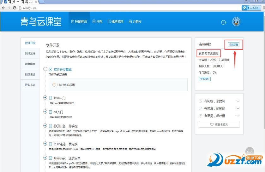Expand the 有问题，来提问 chevron
265x172 pixels.
238,101
